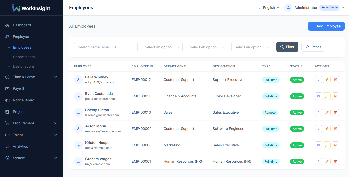Open the first Select an option dropdown
Screen dimensions: 349x177
pos(162,47)
